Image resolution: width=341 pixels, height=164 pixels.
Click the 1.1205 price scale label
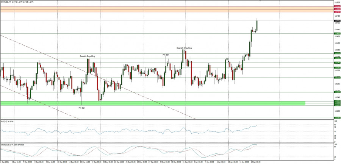(337, 111)
